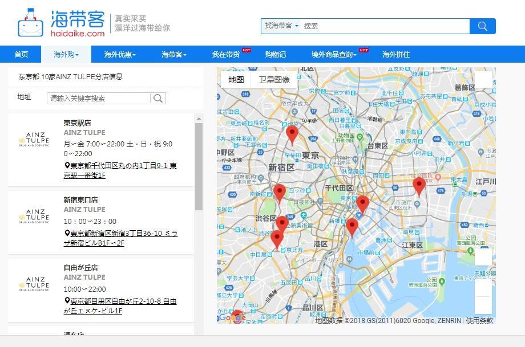The height and width of the screenshot is (347, 525).
Task: Click the AINZ TULPE logo for 東京駅店
Action: coord(34,140)
